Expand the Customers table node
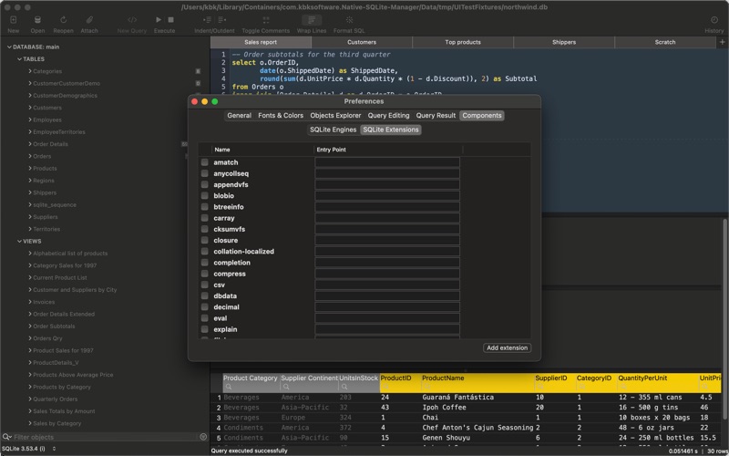729x456 pixels. pos(30,108)
